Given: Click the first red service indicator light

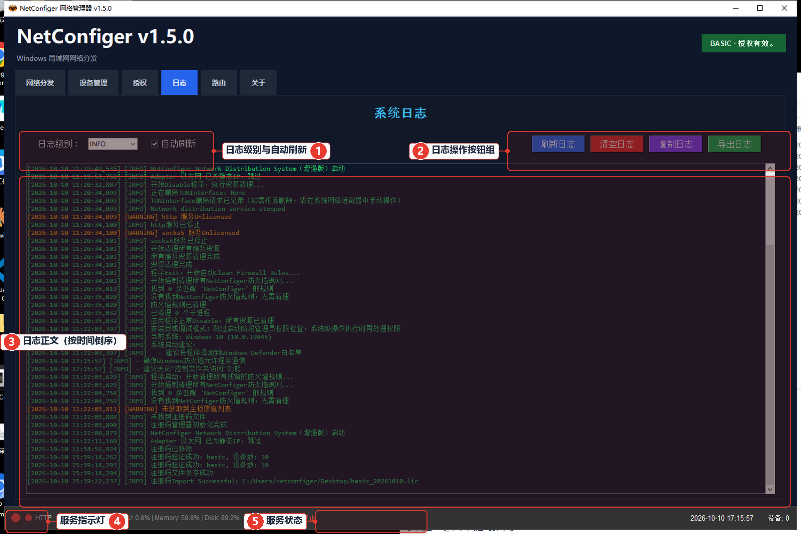Looking at the screenshot, I should click(x=16, y=518).
